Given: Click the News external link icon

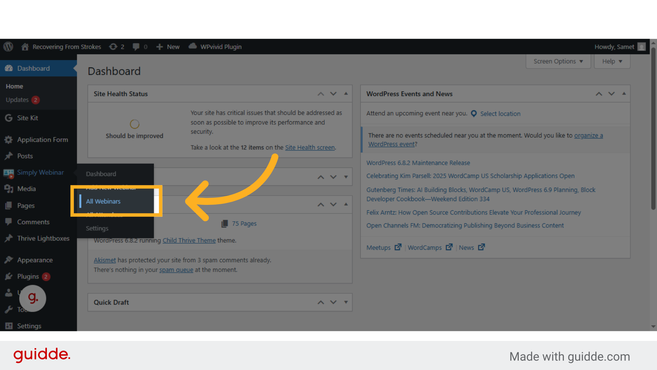Looking at the screenshot, I should [481, 247].
